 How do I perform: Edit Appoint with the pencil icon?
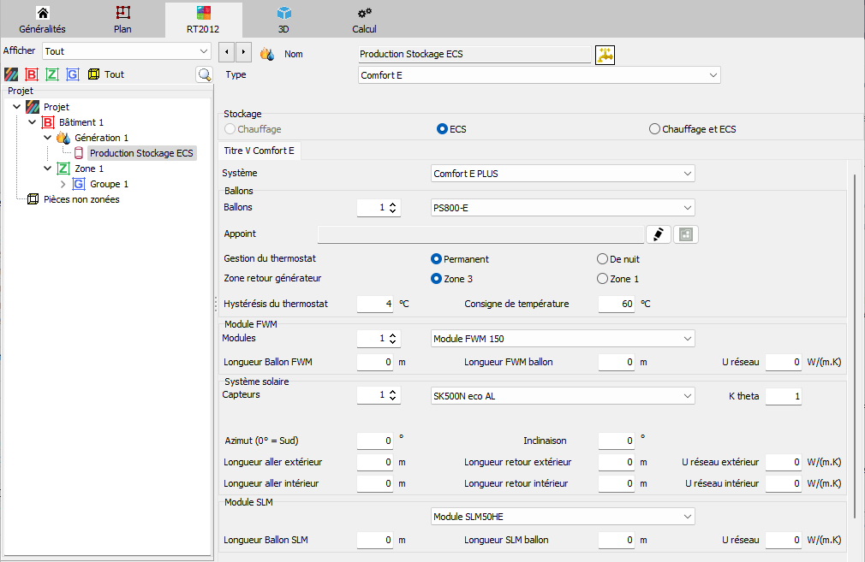tap(658, 234)
